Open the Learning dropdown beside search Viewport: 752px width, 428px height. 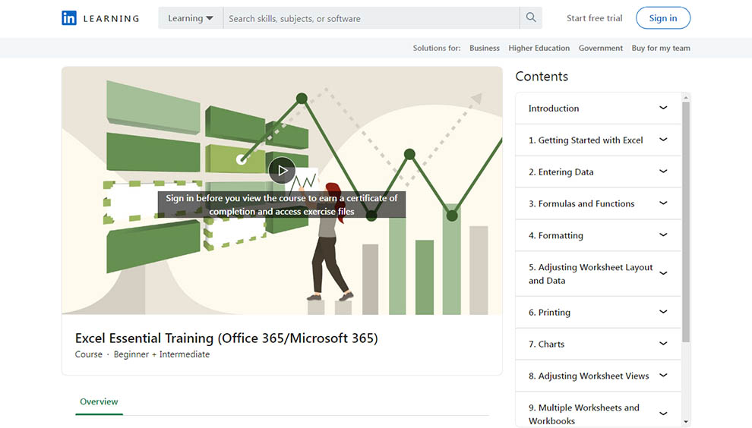(x=191, y=18)
